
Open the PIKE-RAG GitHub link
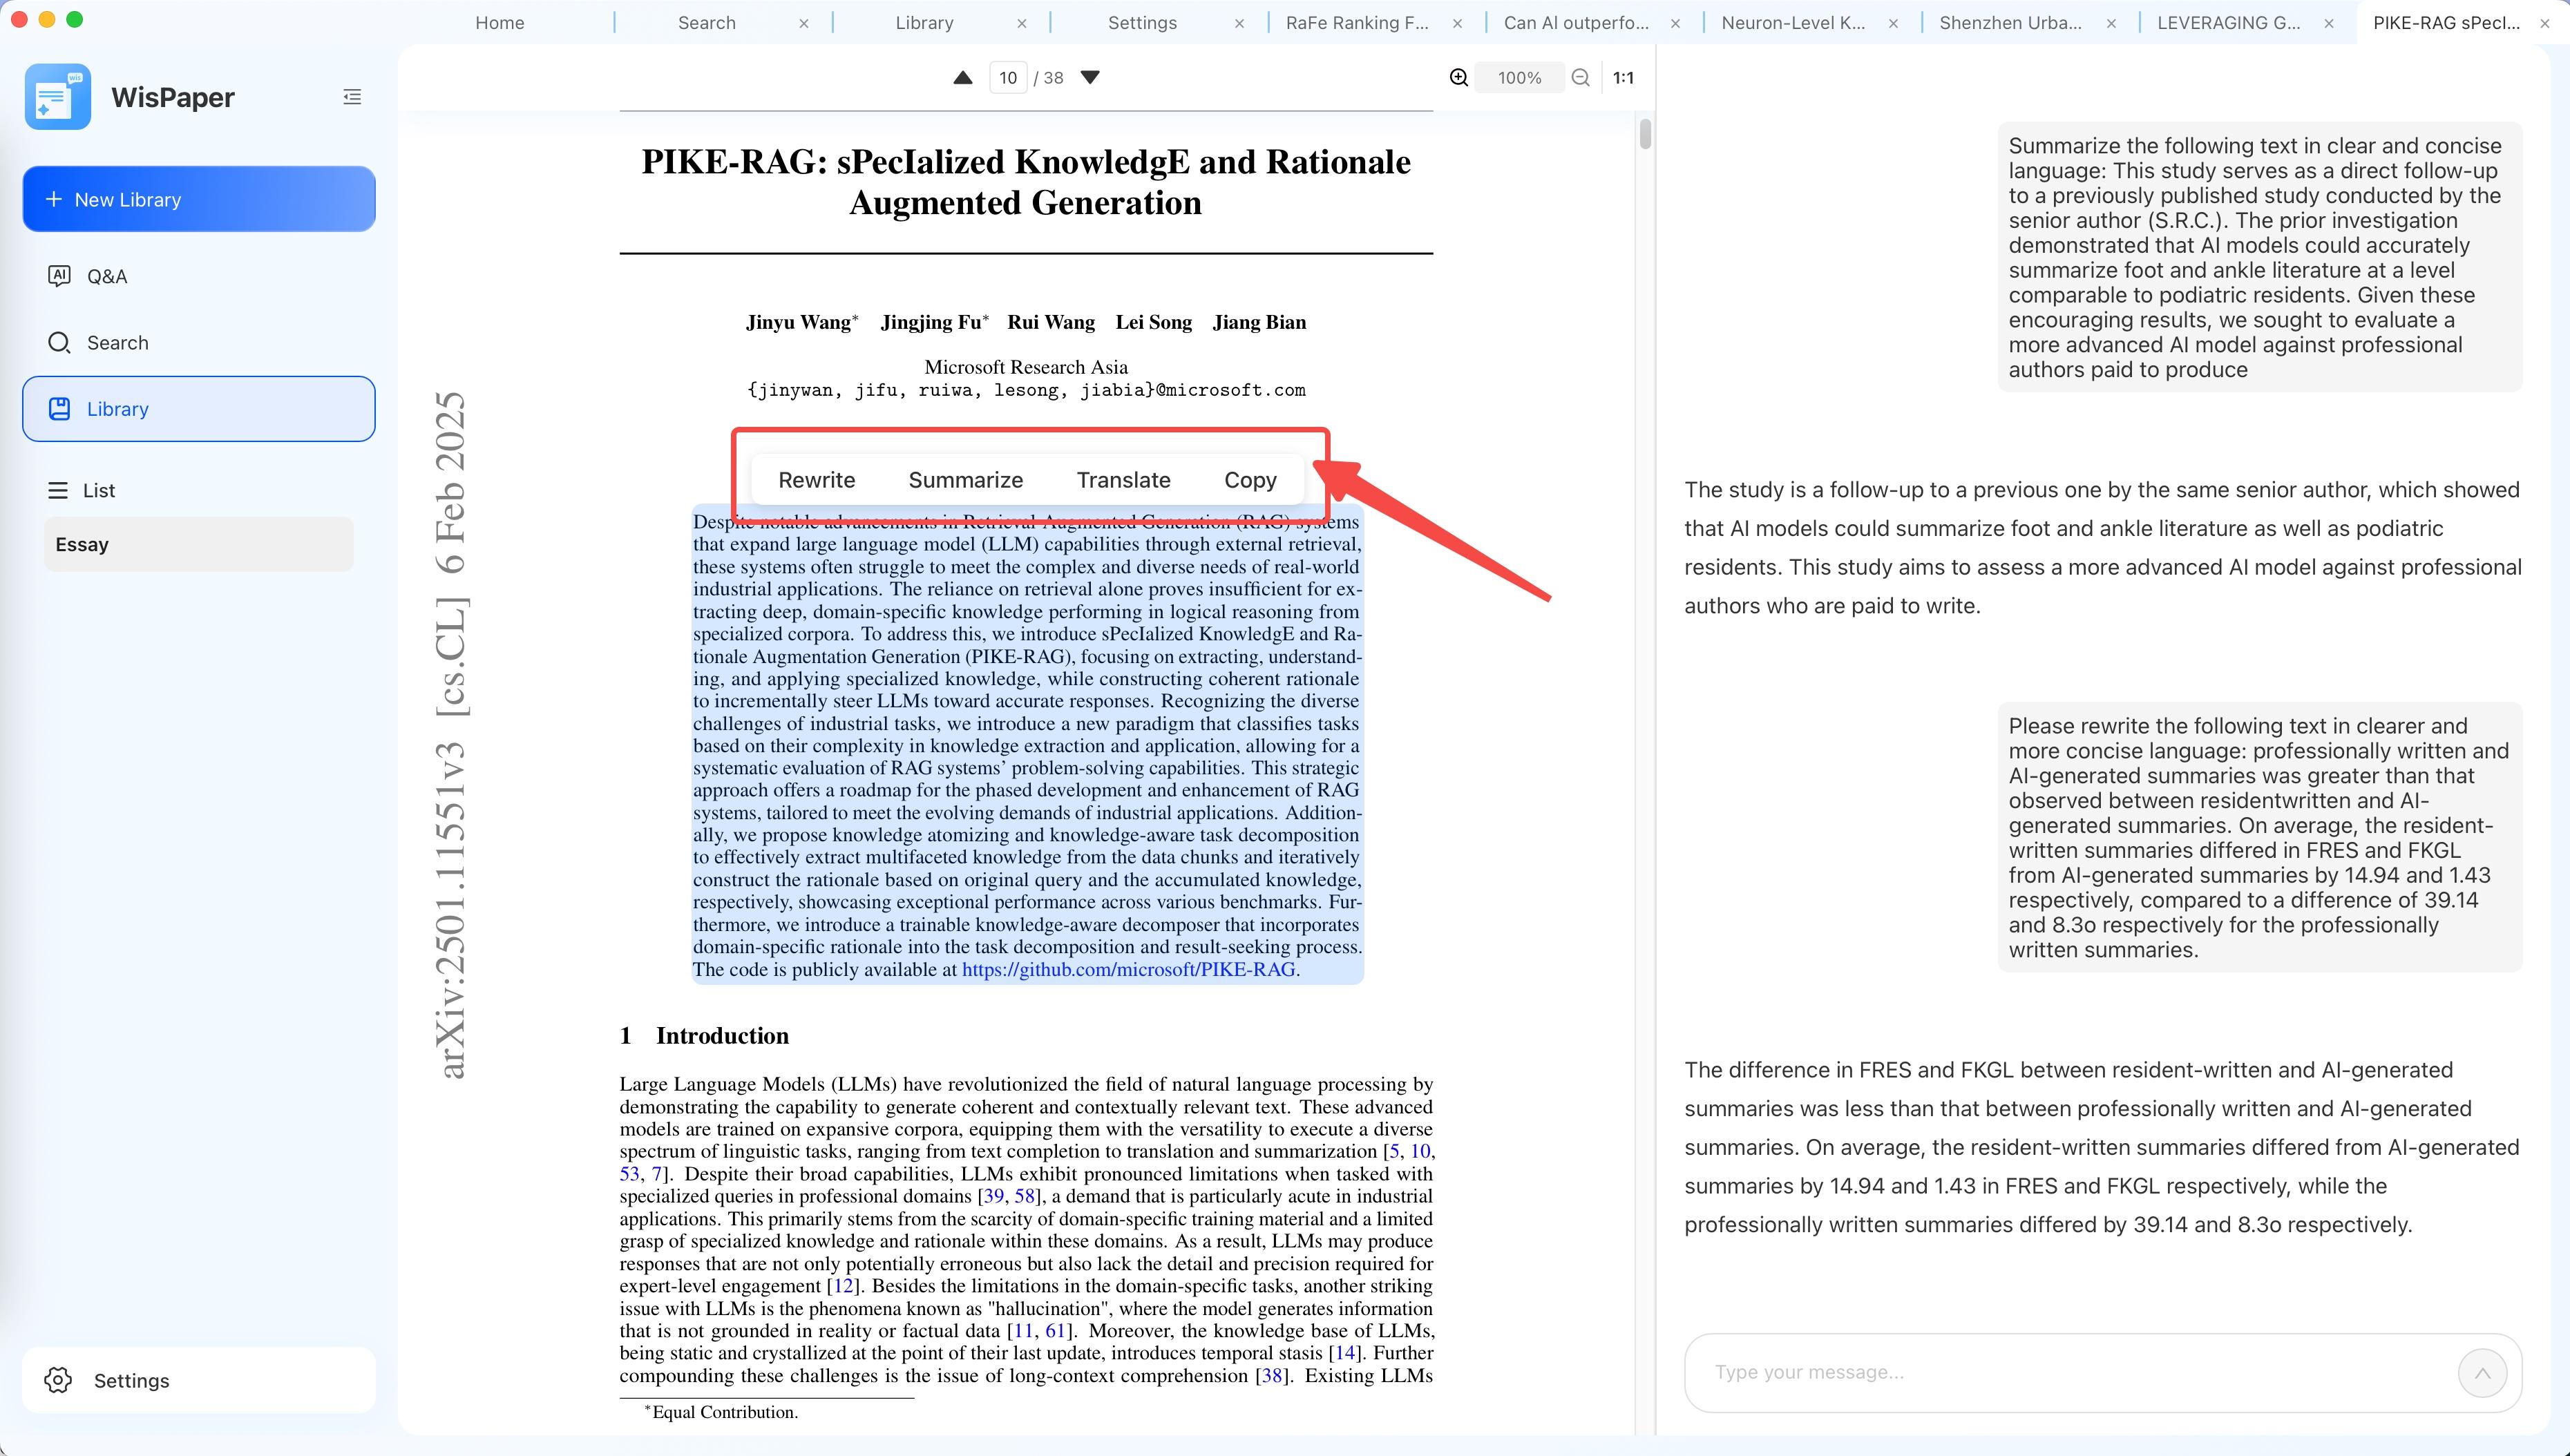(x=1128, y=969)
